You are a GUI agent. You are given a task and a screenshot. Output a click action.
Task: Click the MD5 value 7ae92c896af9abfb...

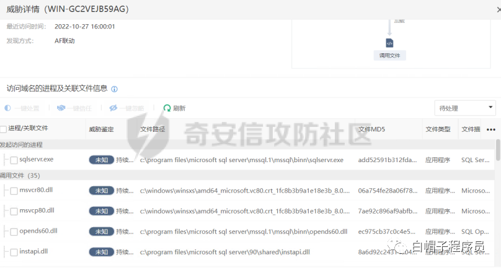point(388,211)
